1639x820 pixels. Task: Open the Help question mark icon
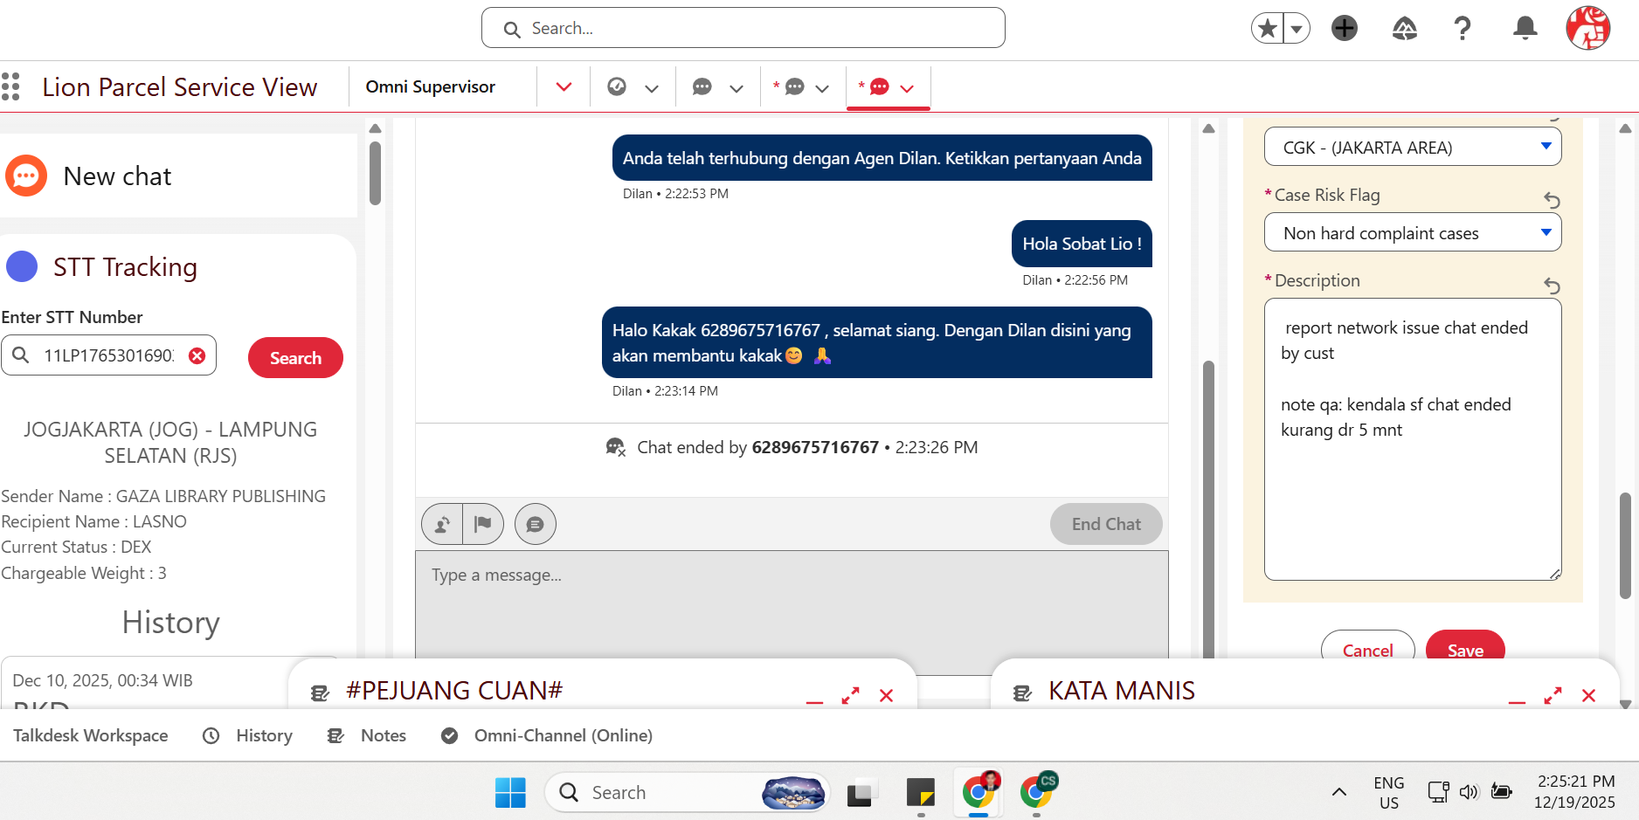click(x=1463, y=29)
